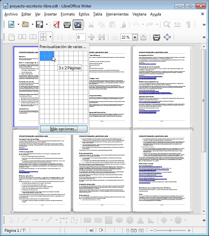Open the New document dropdown arrow

click(x=19, y=25)
